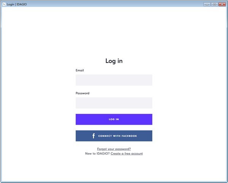Minimize the Login IDAGIO window
This screenshot has width=228, height=183.
207,4
